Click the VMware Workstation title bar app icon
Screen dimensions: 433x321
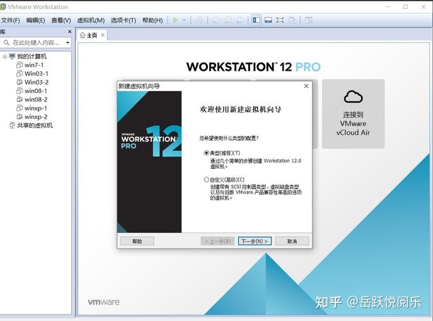(3, 6)
